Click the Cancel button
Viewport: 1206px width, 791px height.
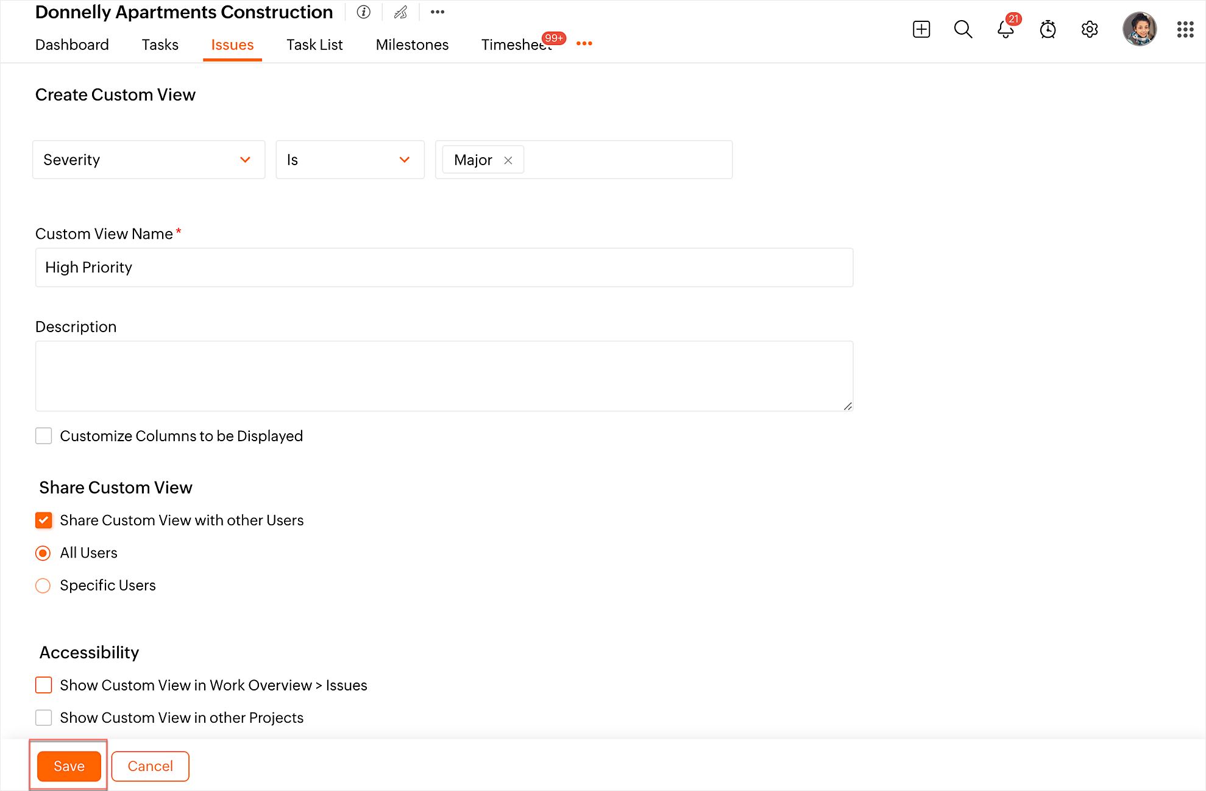150,766
